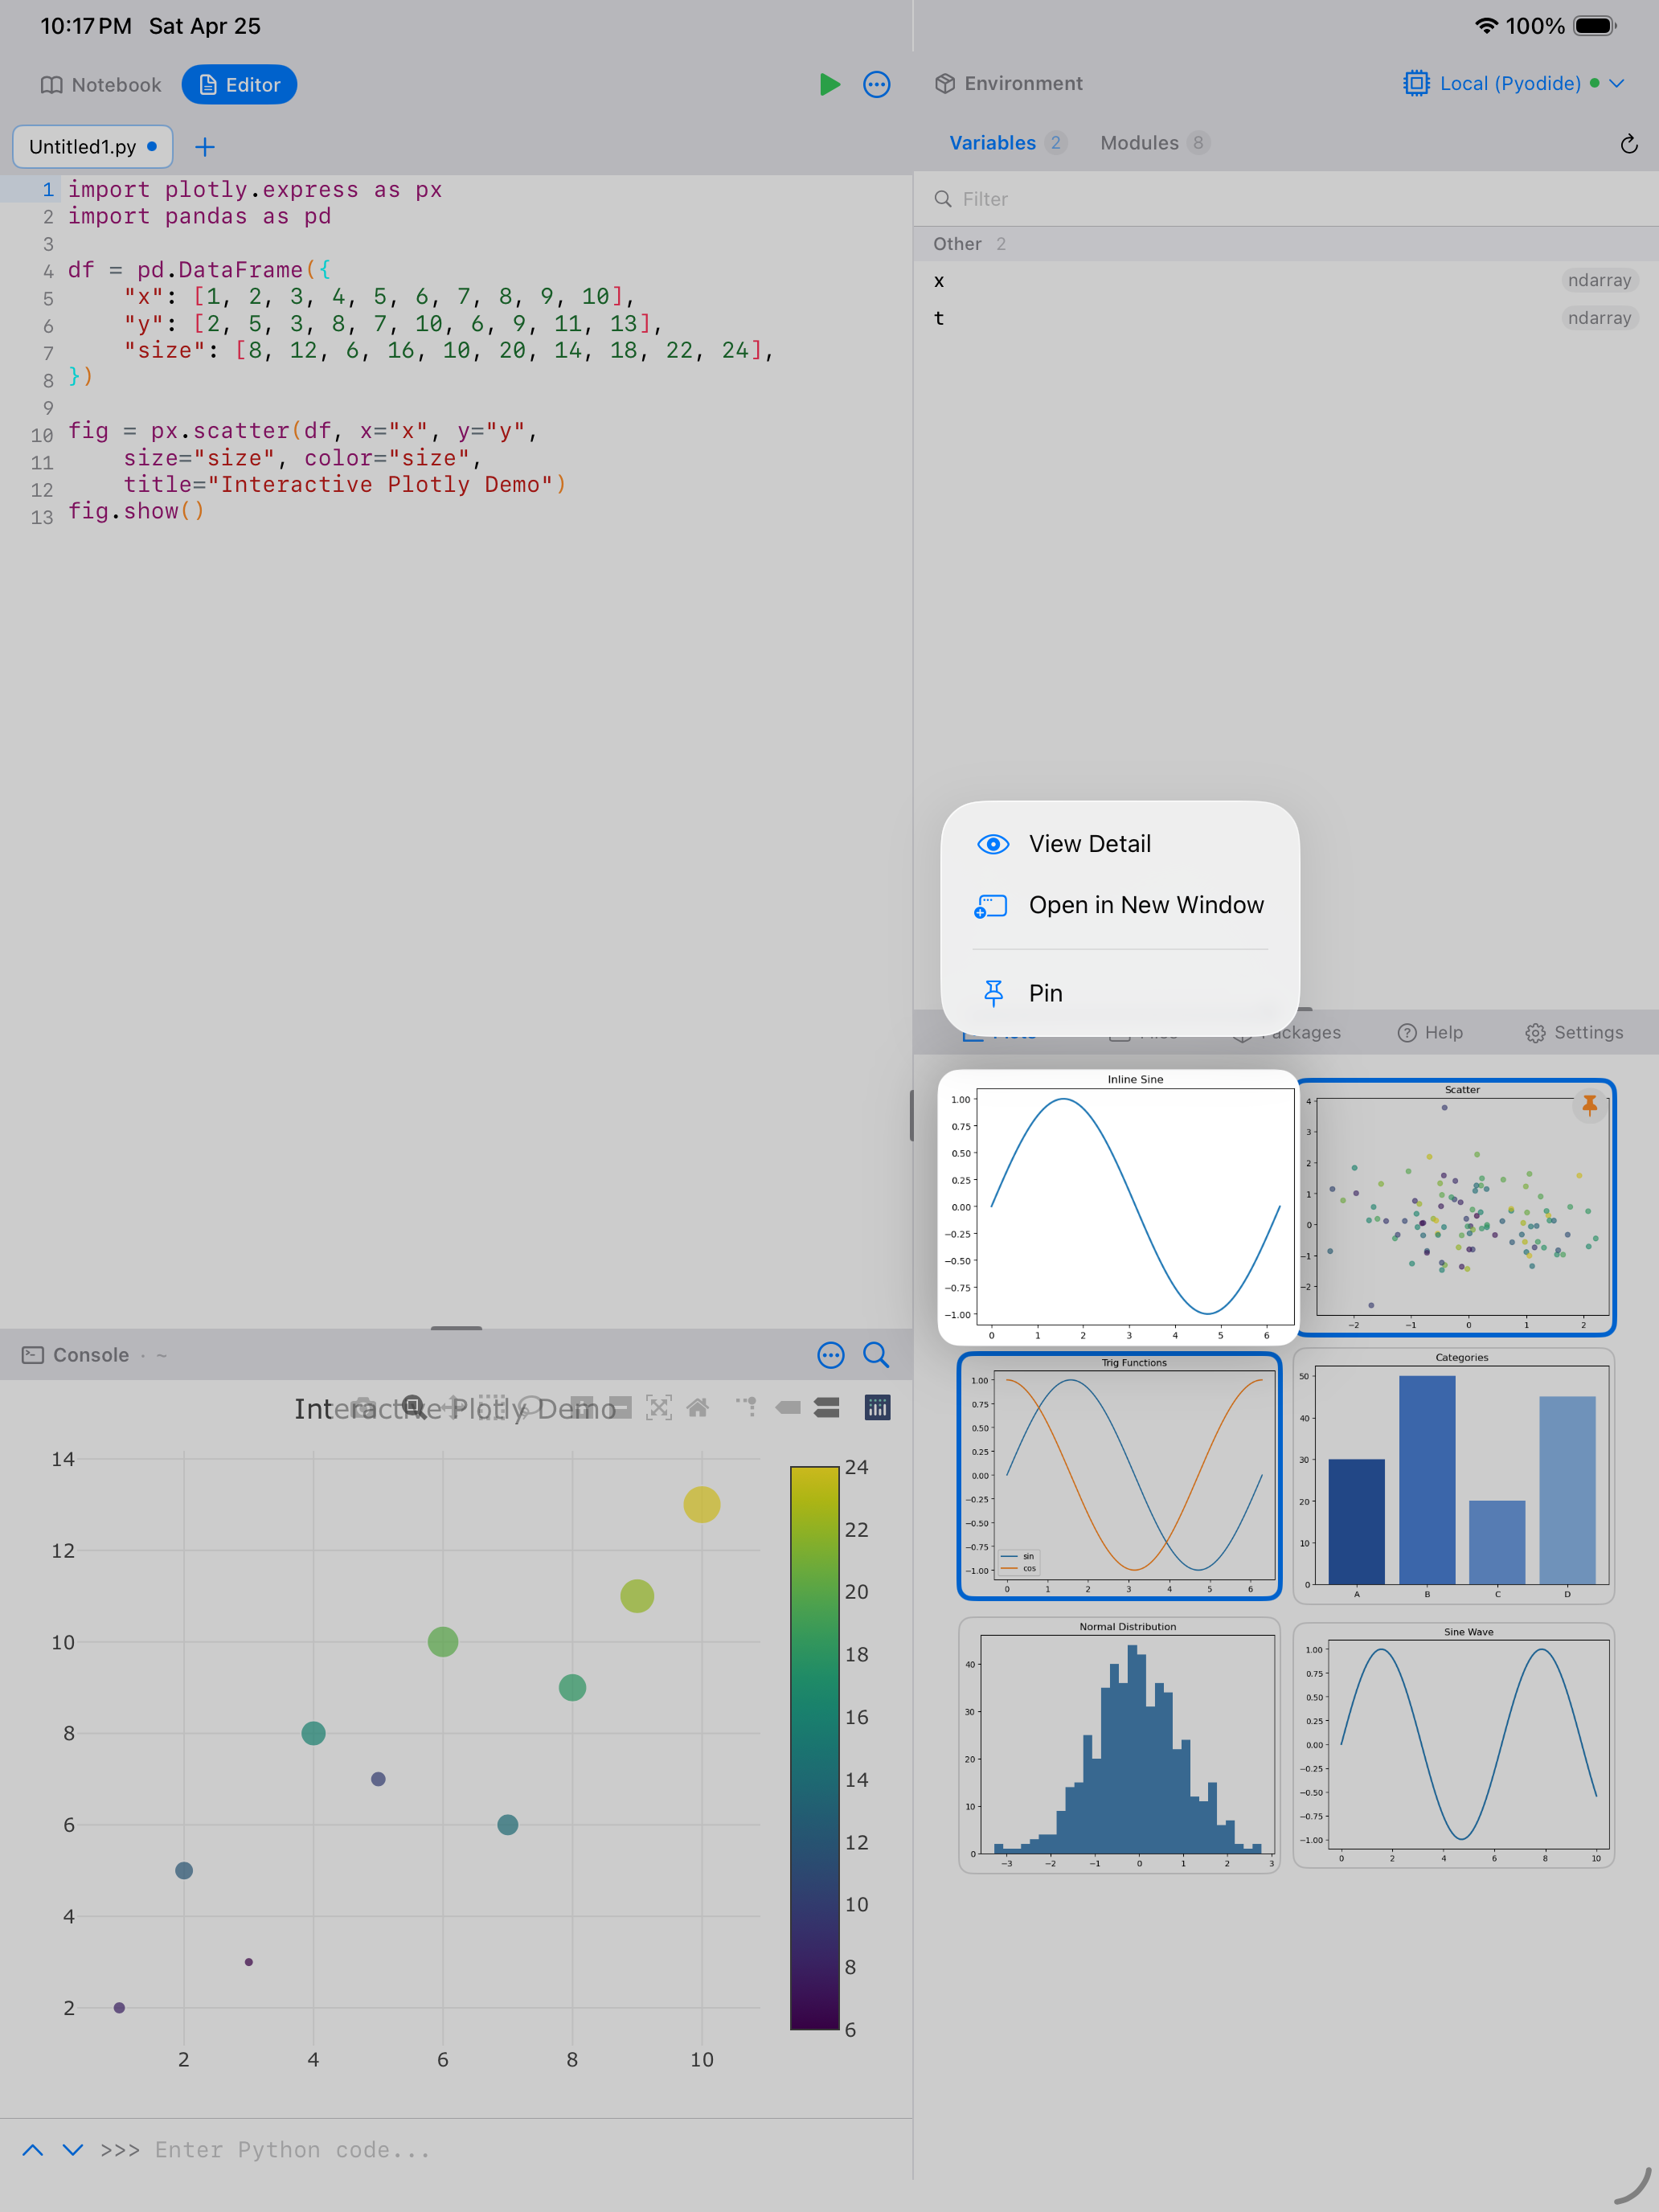Open console search with magnifier icon
The image size is (1659, 2212).
pyautogui.click(x=876, y=1355)
